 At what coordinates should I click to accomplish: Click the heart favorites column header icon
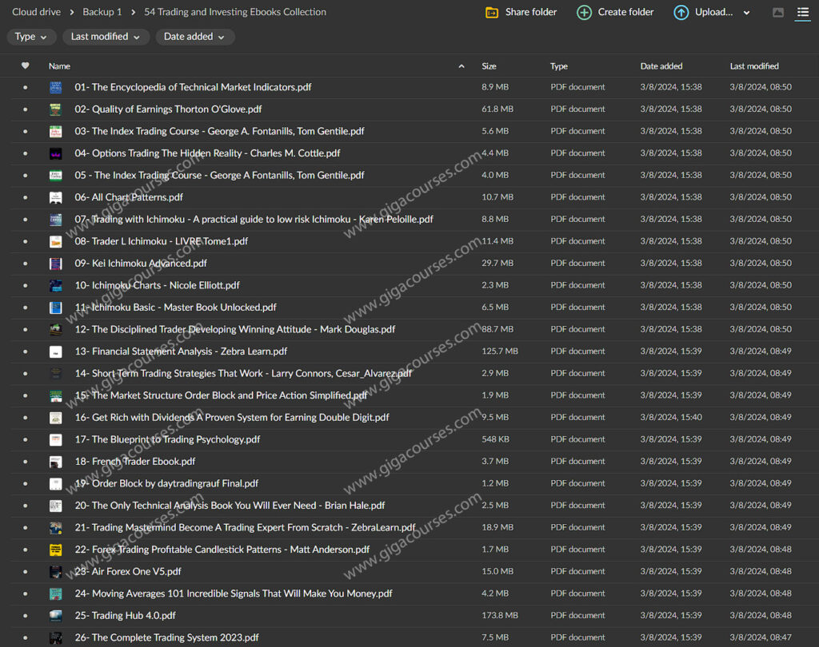[x=24, y=65]
